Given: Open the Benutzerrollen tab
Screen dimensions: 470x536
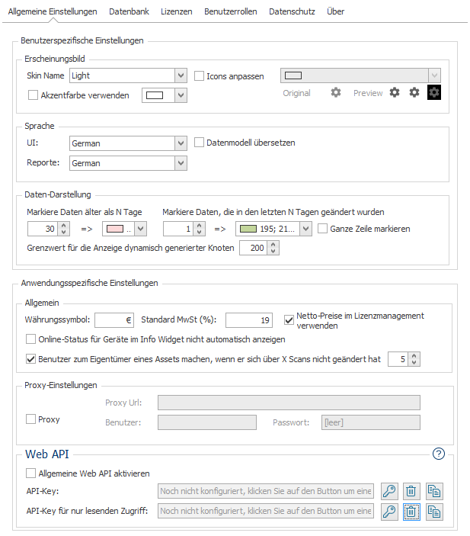Looking at the screenshot, I should (x=231, y=11).
